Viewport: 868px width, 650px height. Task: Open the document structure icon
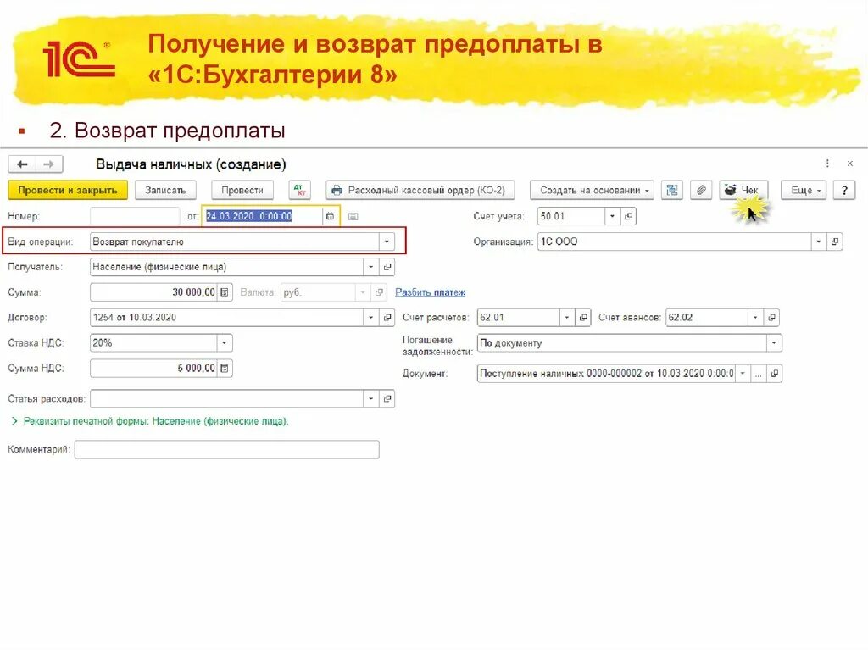672,190
